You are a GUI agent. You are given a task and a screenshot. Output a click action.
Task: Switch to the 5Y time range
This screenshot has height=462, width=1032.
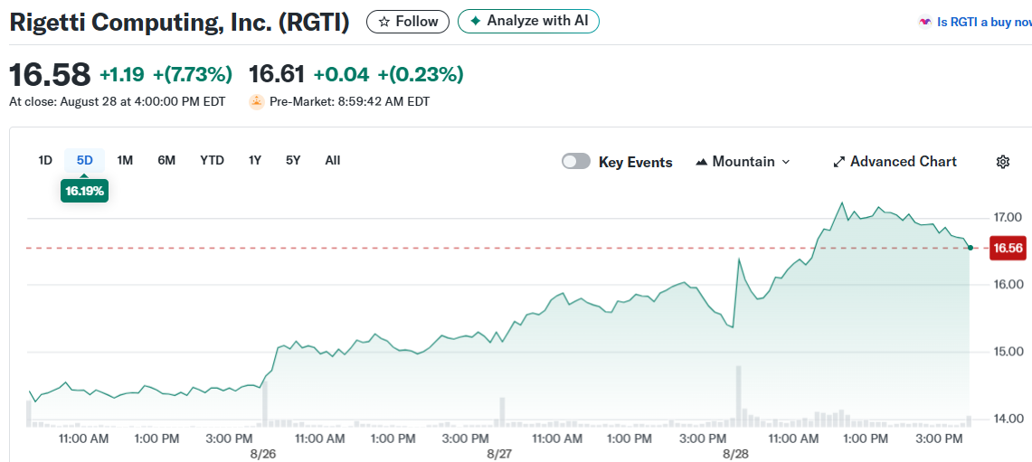(293, 161)
